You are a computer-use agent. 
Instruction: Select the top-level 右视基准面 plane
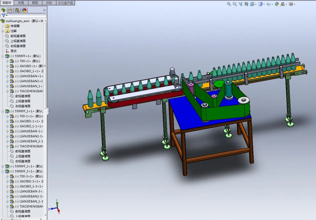pyautogui.click(x=18, y=46)
